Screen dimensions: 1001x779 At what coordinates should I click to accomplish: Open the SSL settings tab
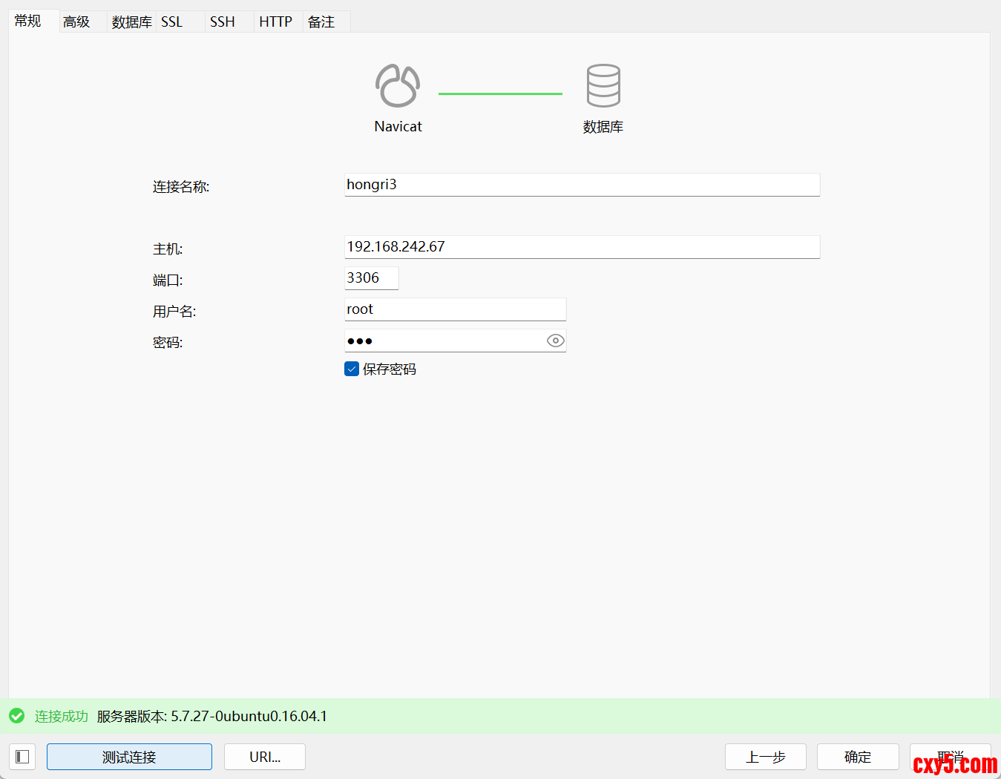[172, 22]
